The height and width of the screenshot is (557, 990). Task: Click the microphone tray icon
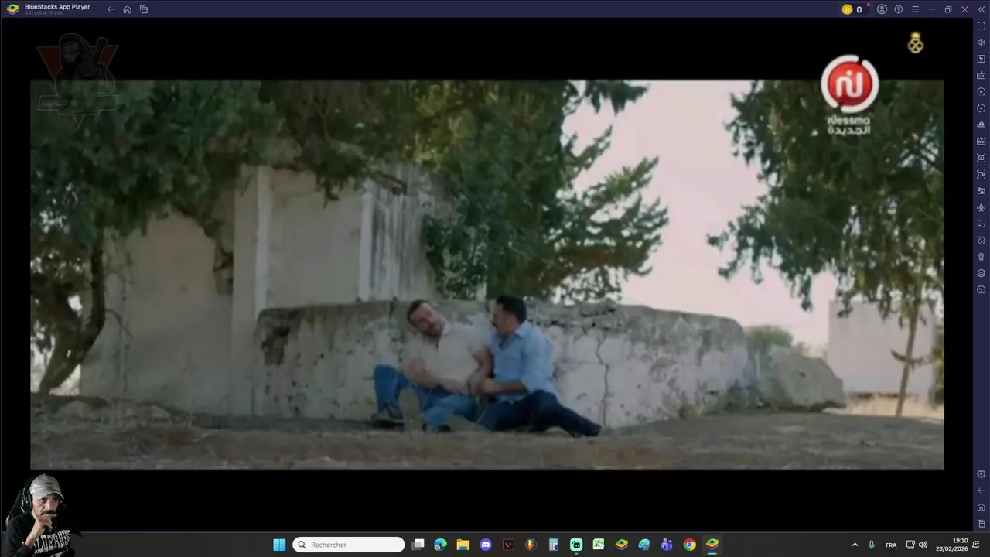[871, 545]
